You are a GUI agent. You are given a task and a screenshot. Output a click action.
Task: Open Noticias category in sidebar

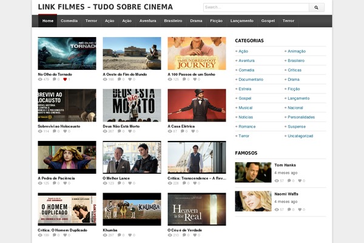click(246, 117)
